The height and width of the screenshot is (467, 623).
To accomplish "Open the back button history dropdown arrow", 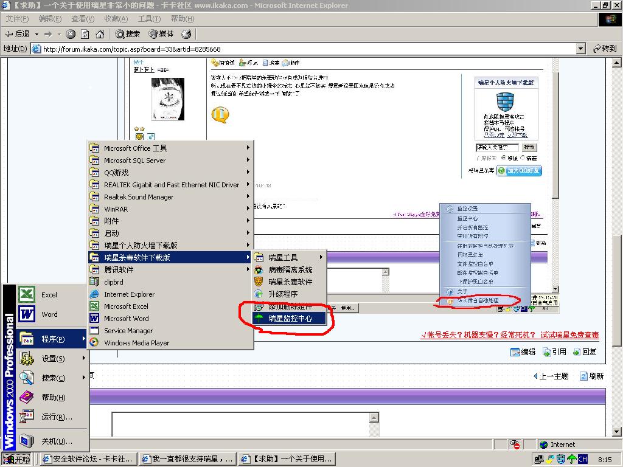I will (37, 34).
